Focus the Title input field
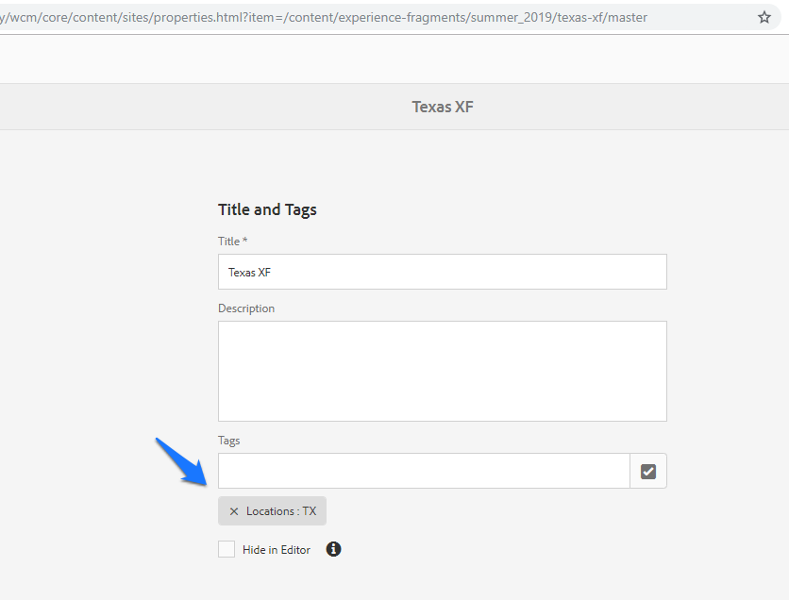 pos(442,272)
